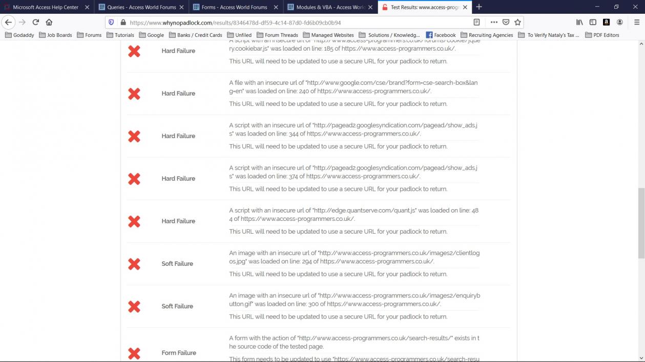Open the Facebook bookmark
645x362 pixels.
pyautogui.click(x=441, y=35)
